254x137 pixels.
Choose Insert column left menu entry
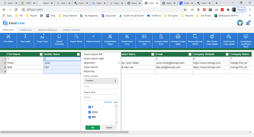click(x=93, y=54)
